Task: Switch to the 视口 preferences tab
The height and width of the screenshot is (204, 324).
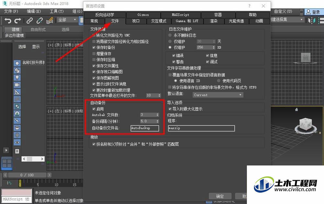Action: click(136, 21)
